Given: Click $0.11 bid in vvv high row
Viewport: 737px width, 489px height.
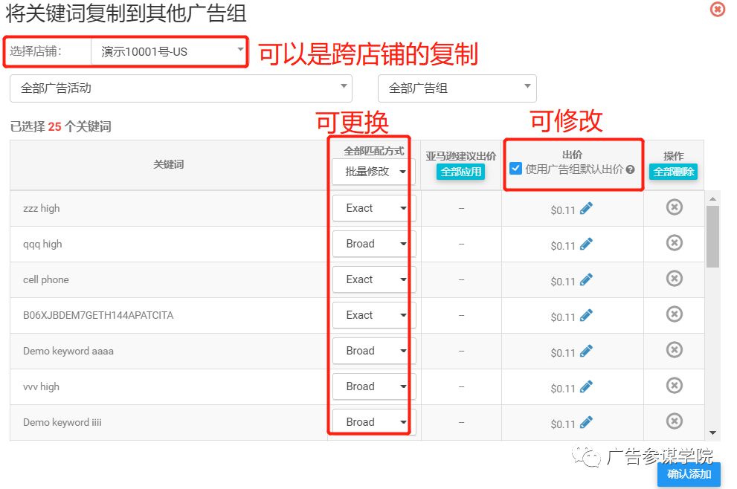Looking at the screenshot, I should (563, 389).
